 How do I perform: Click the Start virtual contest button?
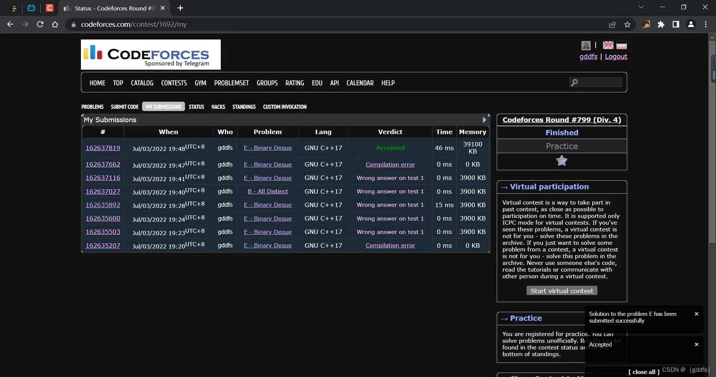562,291
